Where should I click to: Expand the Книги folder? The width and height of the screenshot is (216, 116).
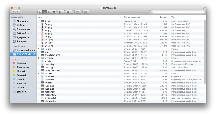[39, 49]
